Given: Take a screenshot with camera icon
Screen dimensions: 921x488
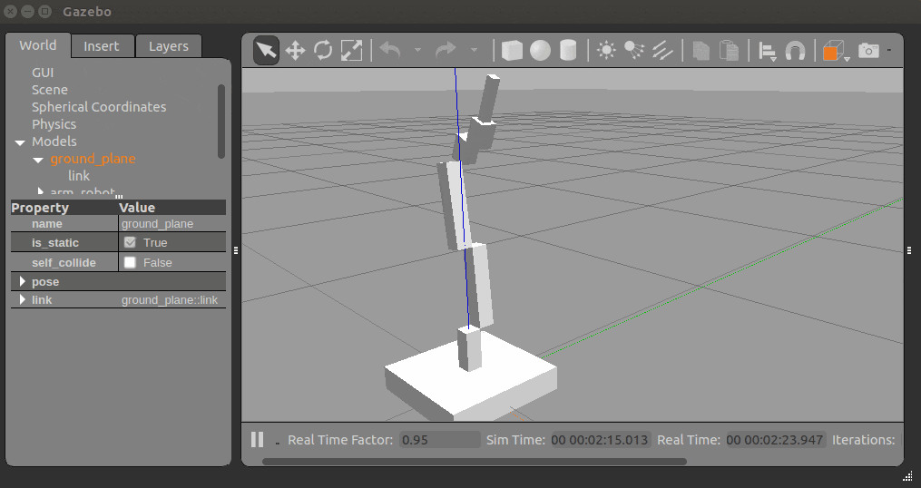Looking at the screenshot, I should [x=868, y=51].
